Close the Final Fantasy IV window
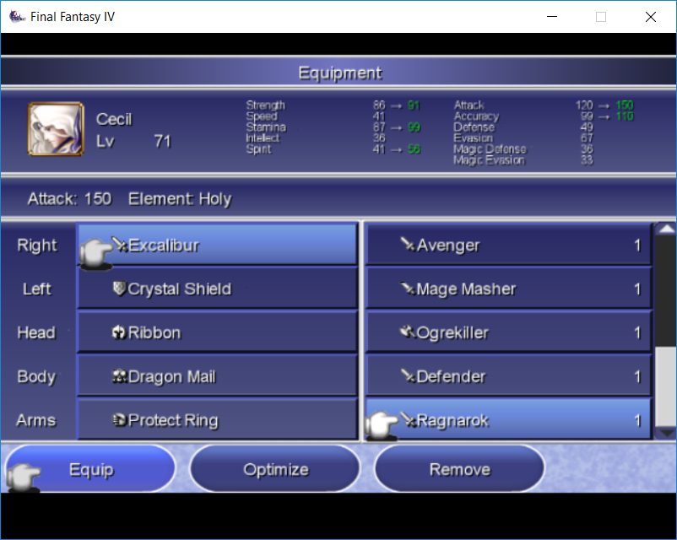This screenshot has height=540, width=677. click(651, 17)
